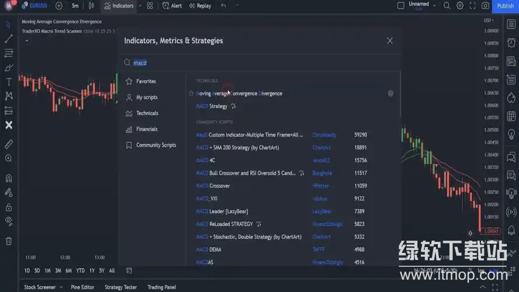Open the USD currency dropdown

pos(489,20)
